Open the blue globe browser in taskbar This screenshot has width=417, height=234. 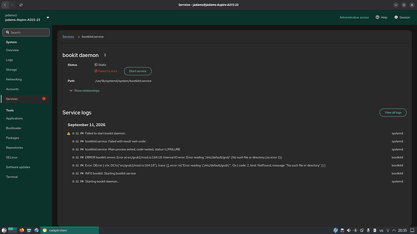tap(36, 230)
